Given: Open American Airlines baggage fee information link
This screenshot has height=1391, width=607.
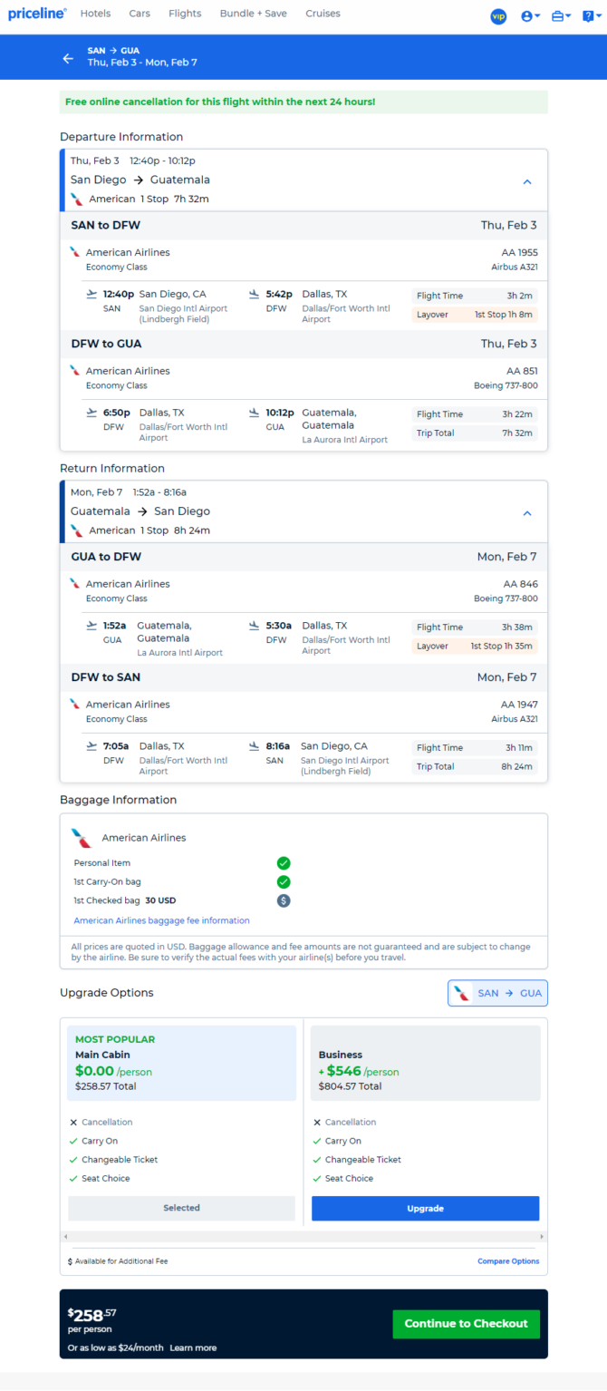Looking at the screenshot, I should (x=161, y=920).
